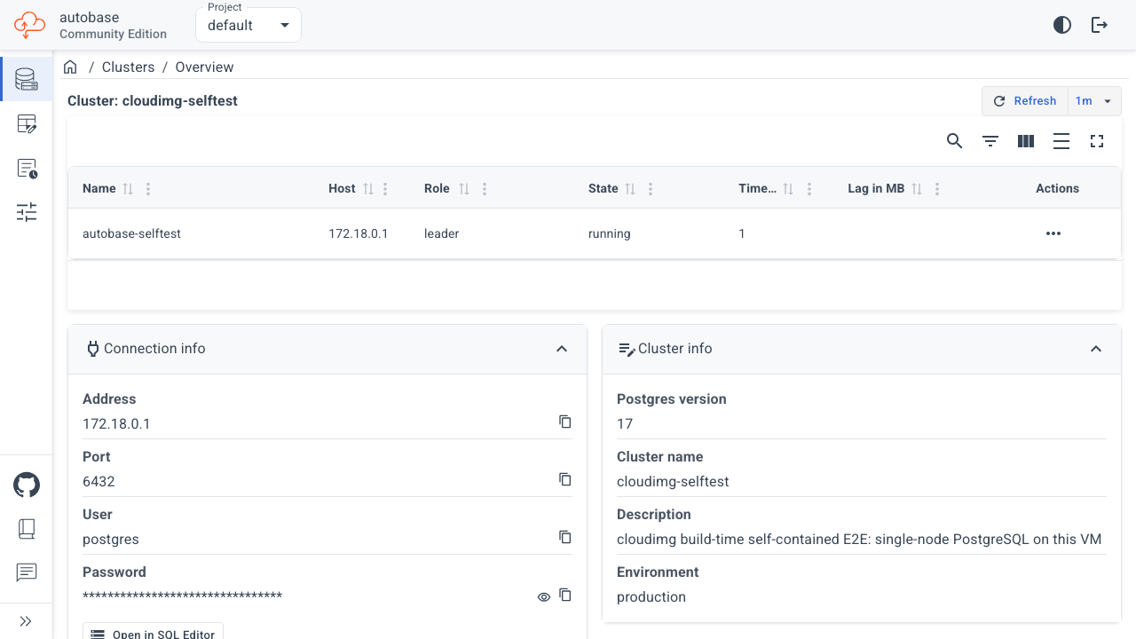The image size is (1136, 639).
Task: Open the settings sliders sidebar icon
Action: pos(27,212)
